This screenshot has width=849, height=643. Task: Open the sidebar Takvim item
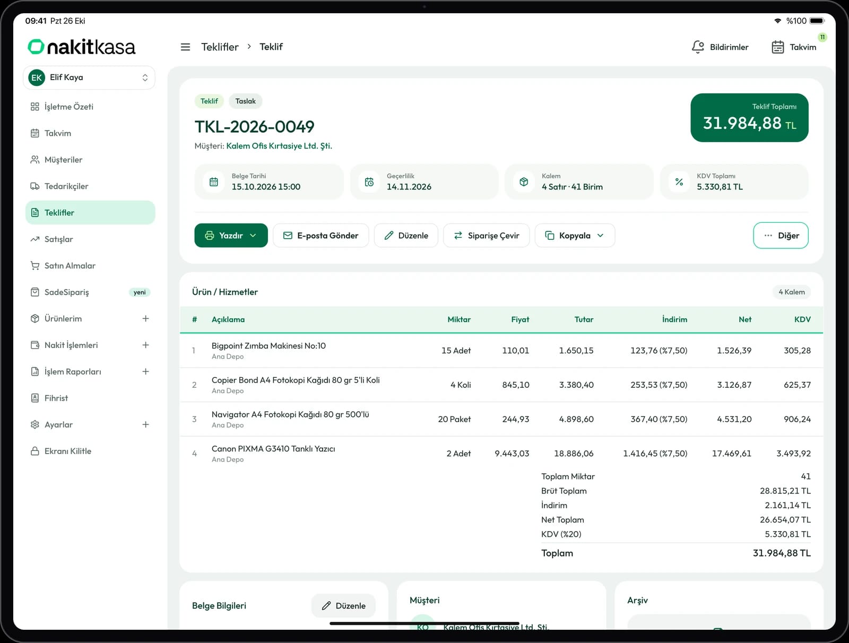point(90,133)
